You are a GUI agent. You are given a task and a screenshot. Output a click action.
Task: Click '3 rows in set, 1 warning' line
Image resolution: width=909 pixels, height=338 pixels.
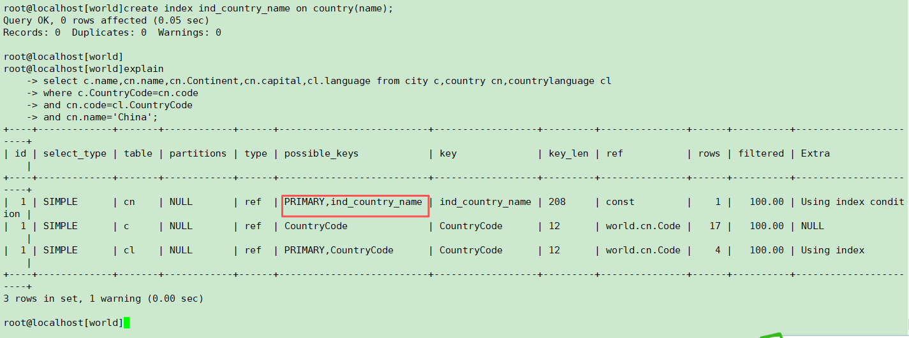pos(103,299)
